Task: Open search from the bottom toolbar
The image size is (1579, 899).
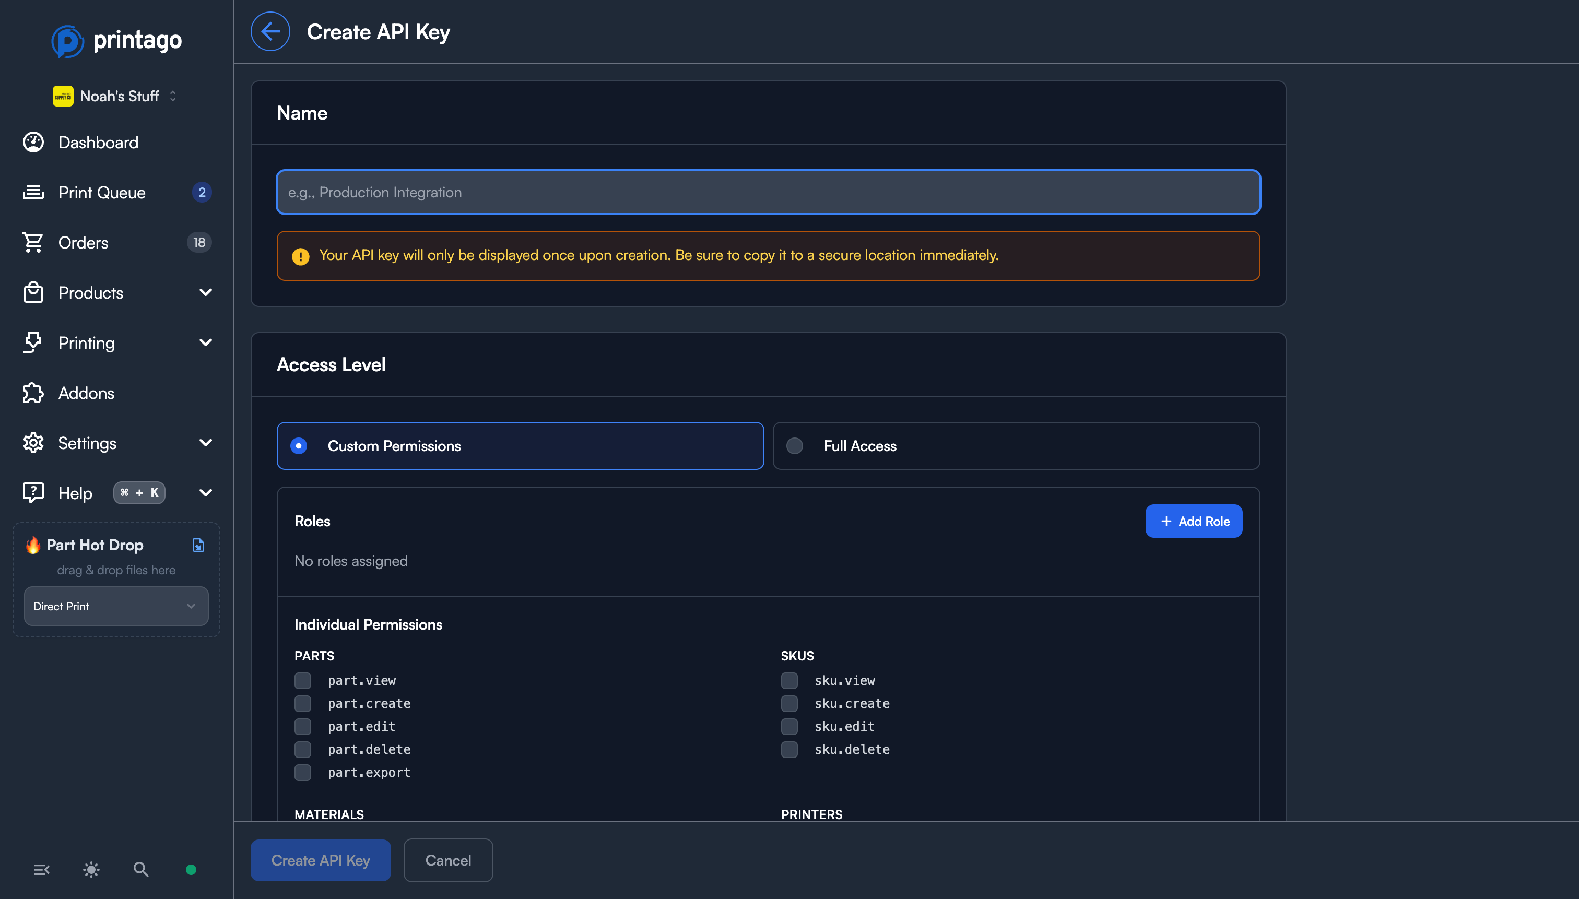Action: click(140, 869)
